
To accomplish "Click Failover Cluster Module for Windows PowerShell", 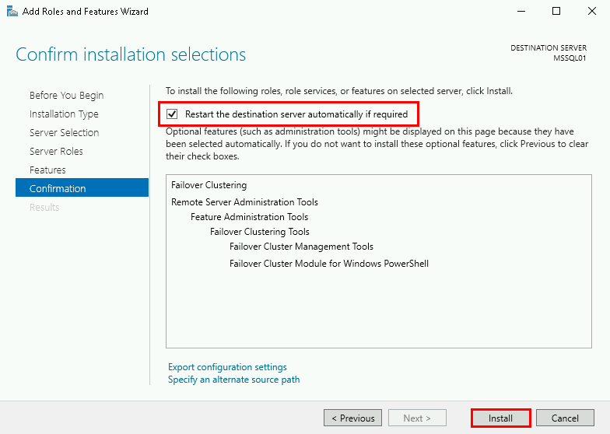I will (328, 264).
